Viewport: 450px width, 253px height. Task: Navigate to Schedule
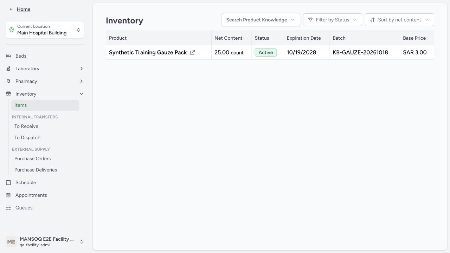[26, 182]
